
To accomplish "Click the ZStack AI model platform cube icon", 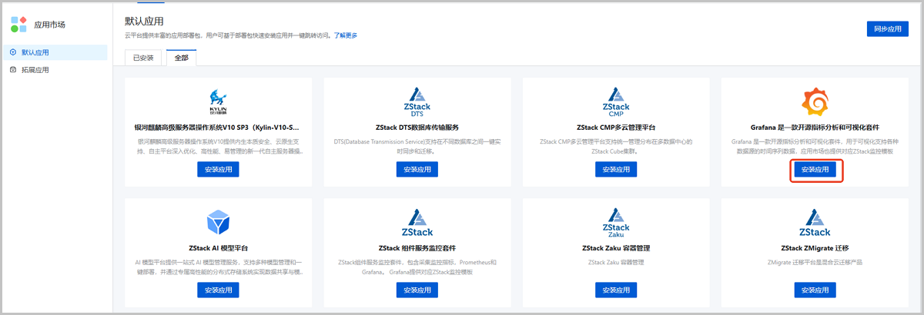I will click(218, 224).
